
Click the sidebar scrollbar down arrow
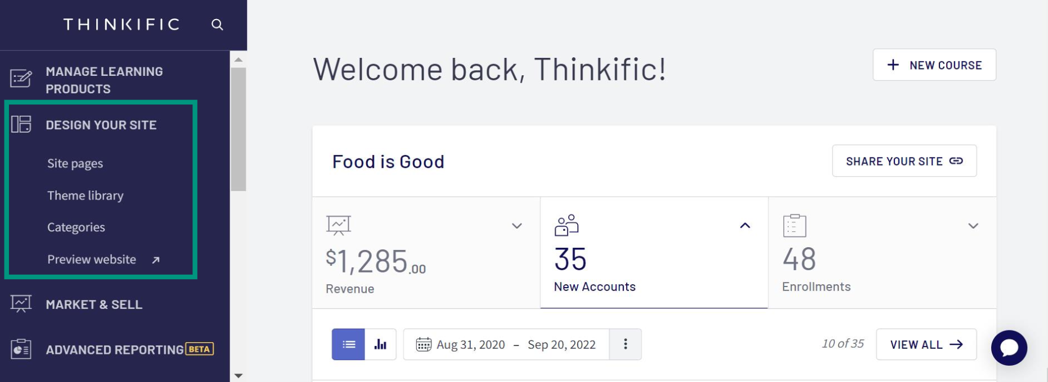coord(239,375)
